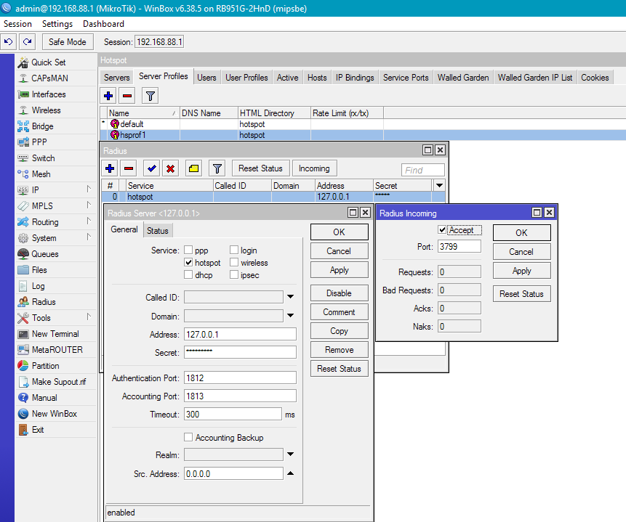Add a new Hotspot server profile with plus icon

(108, 96)
